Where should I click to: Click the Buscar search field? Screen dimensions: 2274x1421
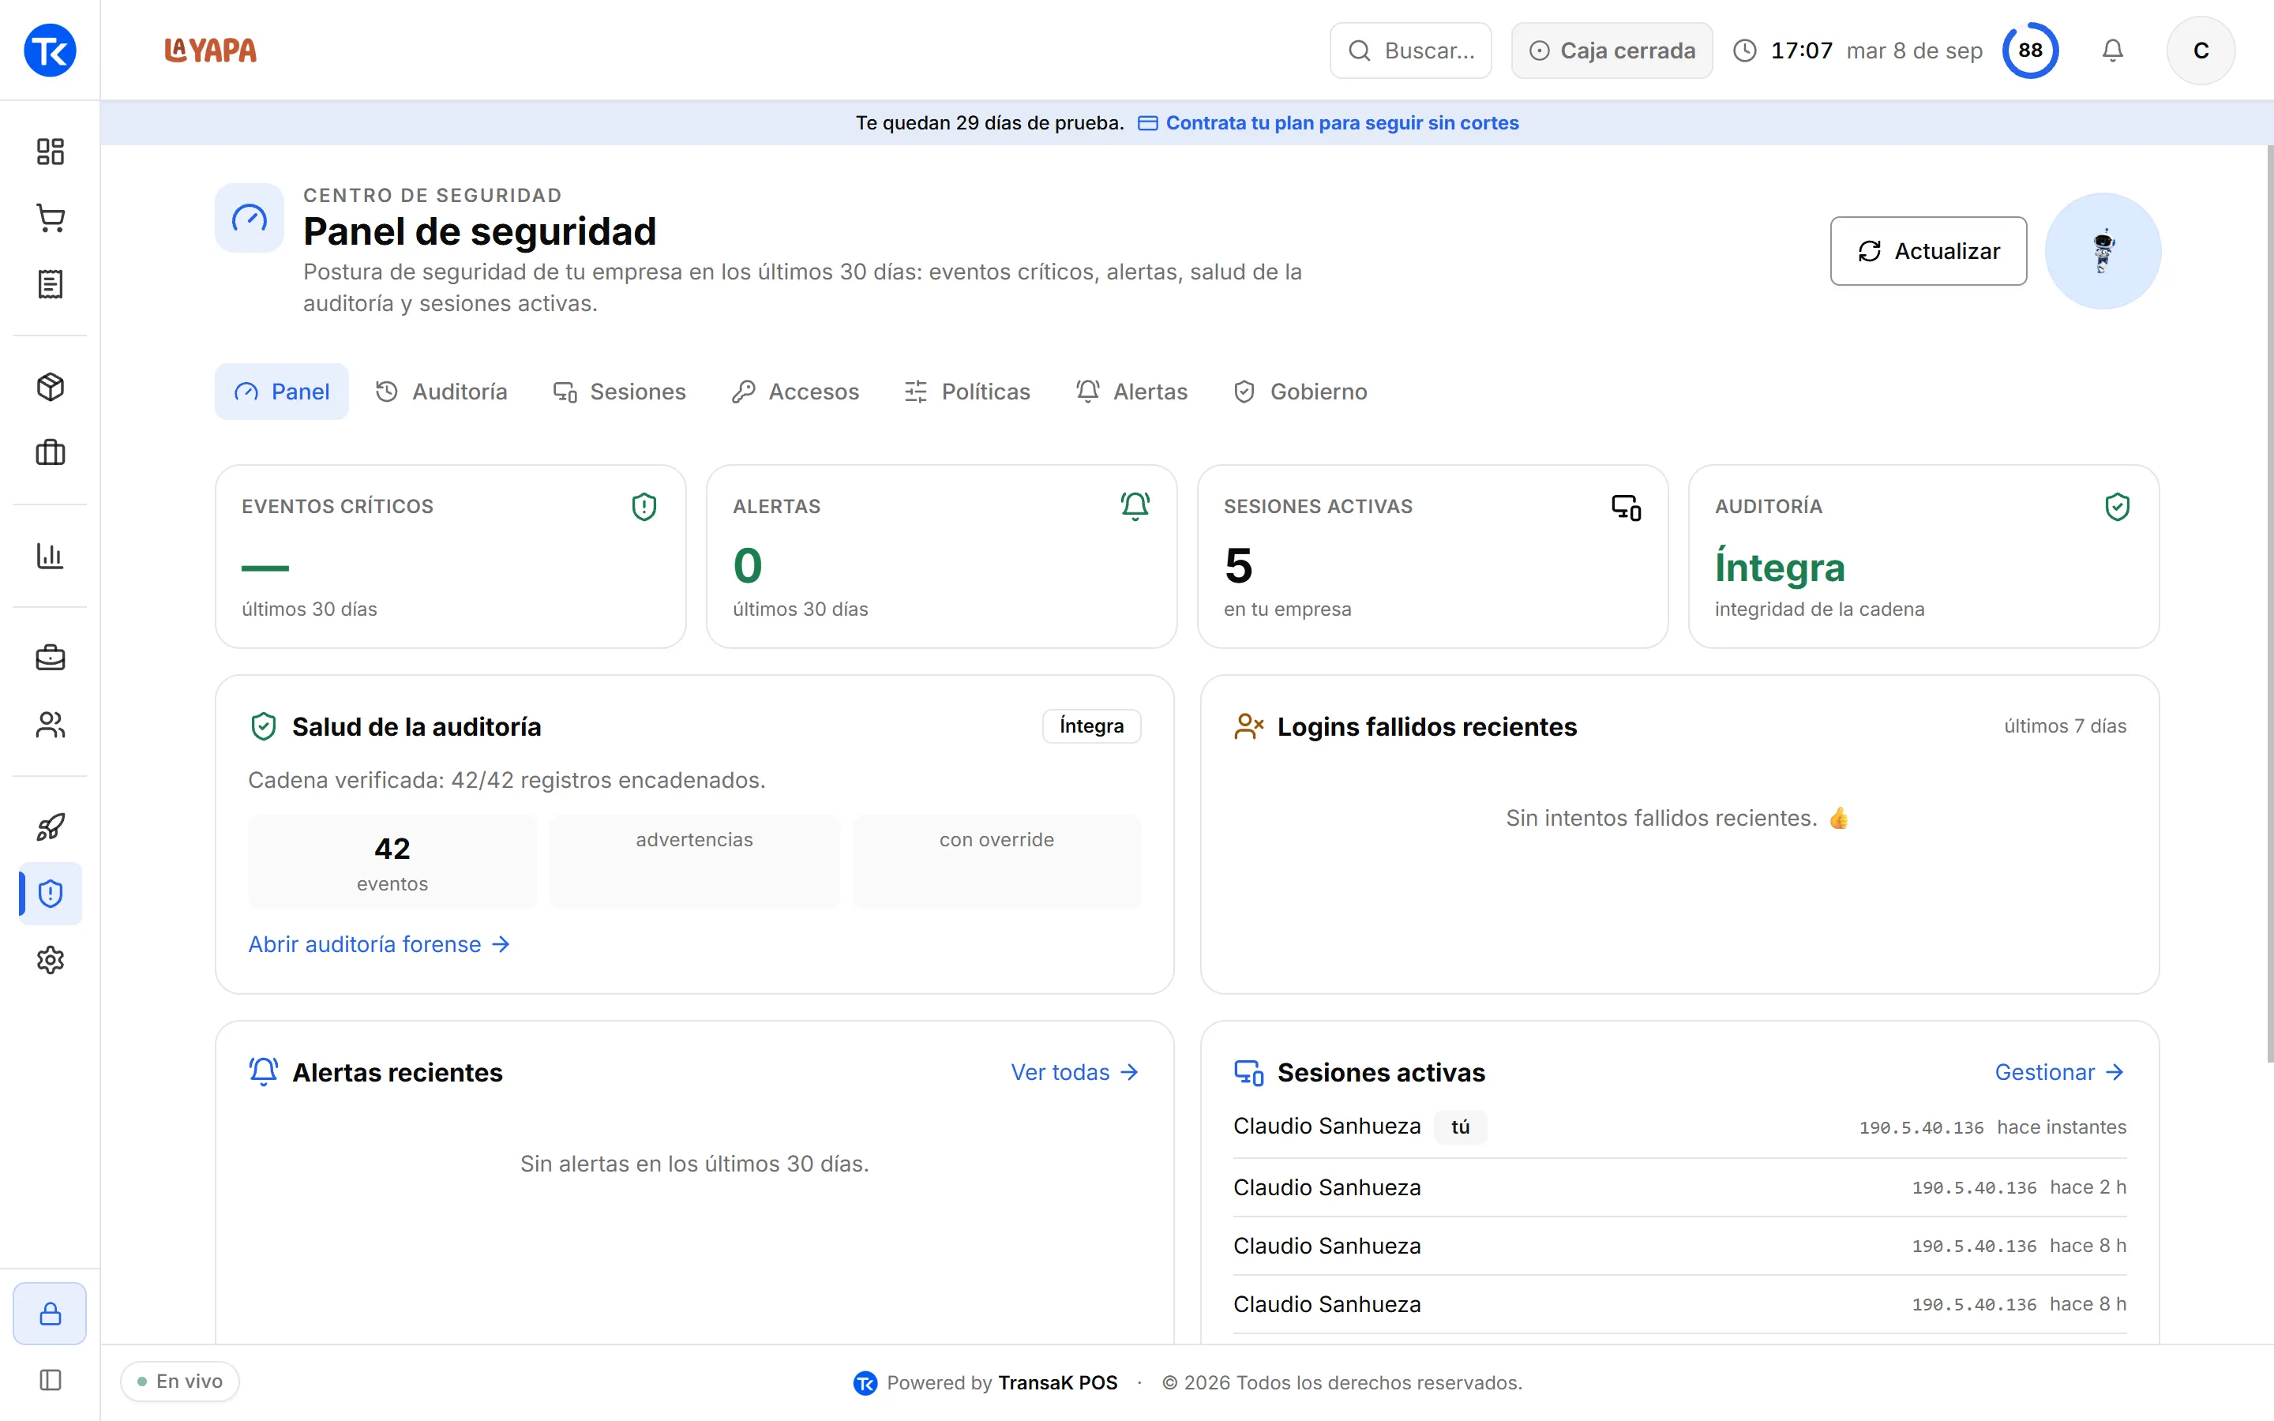pyautogui.click(x=1410, y=50)
